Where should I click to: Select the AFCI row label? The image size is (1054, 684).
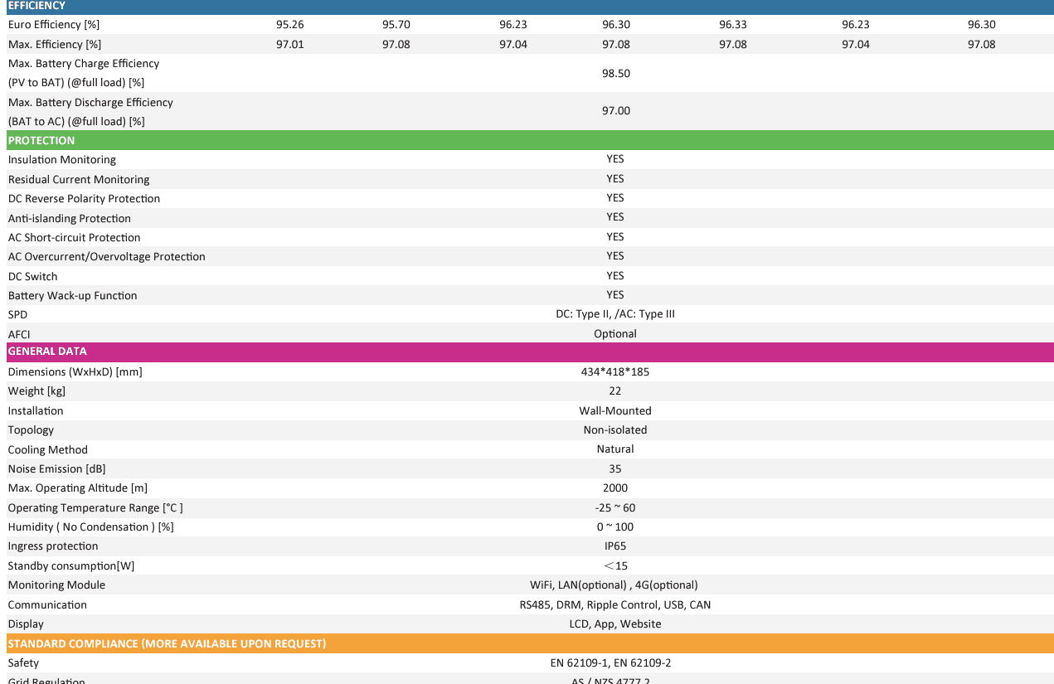click(x=19, y=334)
